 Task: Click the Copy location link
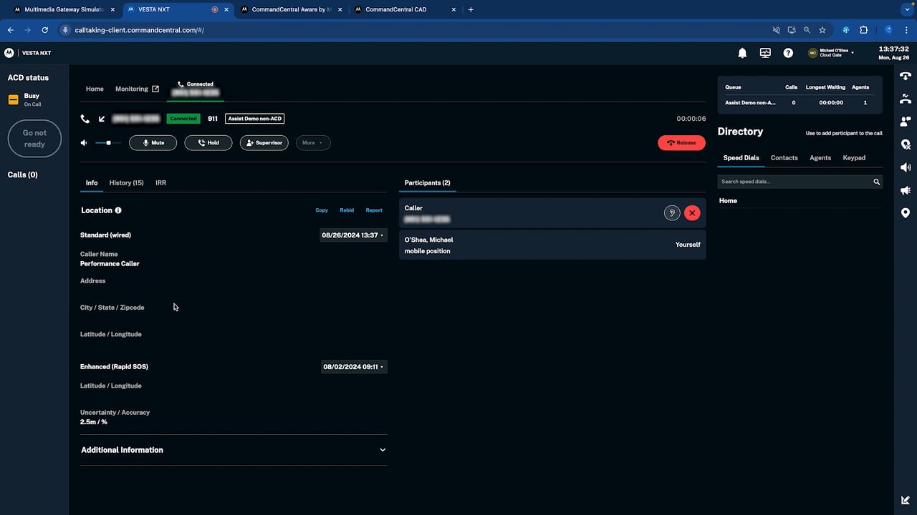click(322, 210)
